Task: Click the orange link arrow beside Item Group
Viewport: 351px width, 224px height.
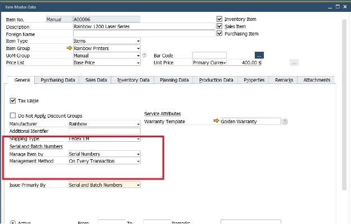Action: point(69,48)
